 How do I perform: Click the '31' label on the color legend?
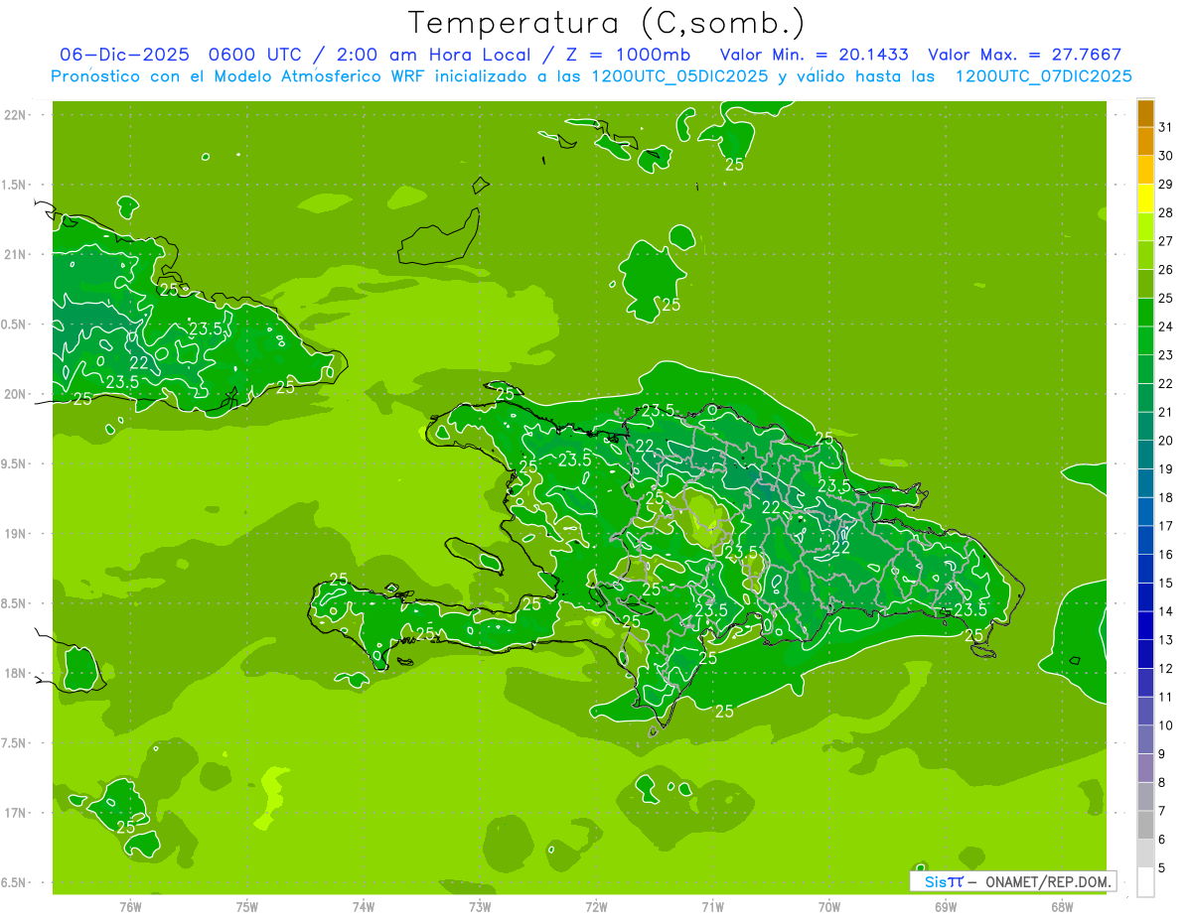pos(1166,127)
